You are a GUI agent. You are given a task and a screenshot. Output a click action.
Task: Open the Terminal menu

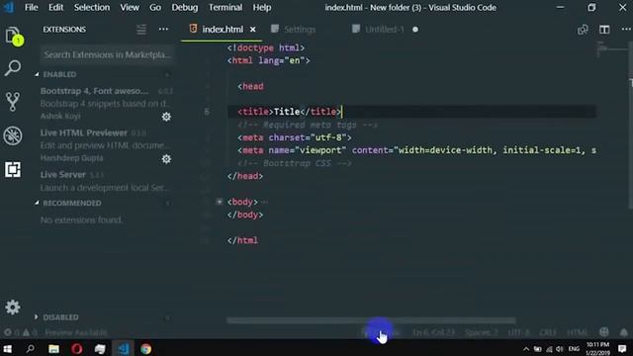(x=226, y=7)
